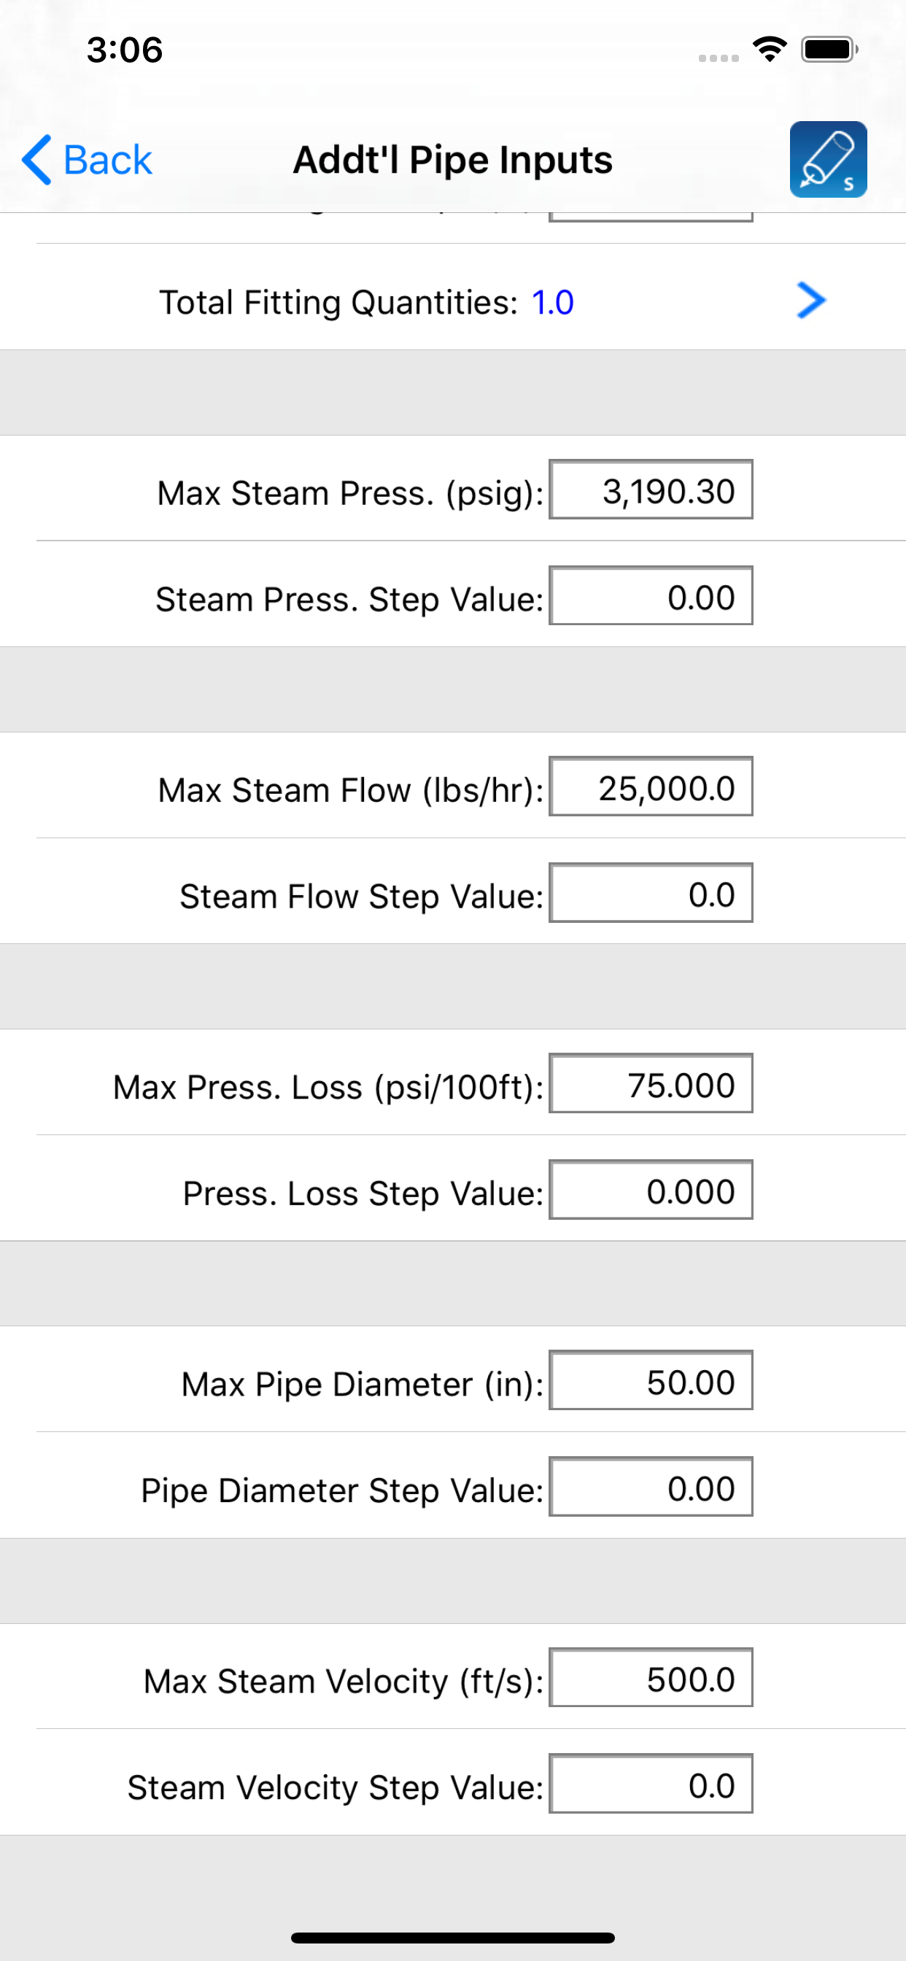906x1961 pixels.
Task: Tap the Addt'l Pipe Inputs title
Action: (453, 160)
